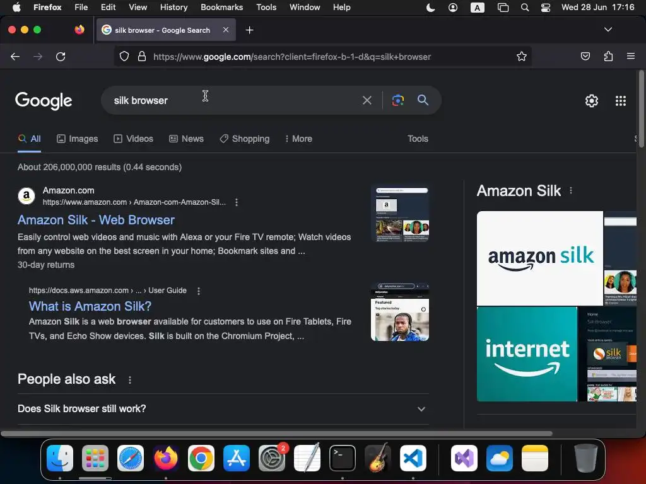Click thumbnail beside the Amazon Silk Web Browser result
Image resolution: width=646 pixels, height=484 pixels.
[399, 213]
